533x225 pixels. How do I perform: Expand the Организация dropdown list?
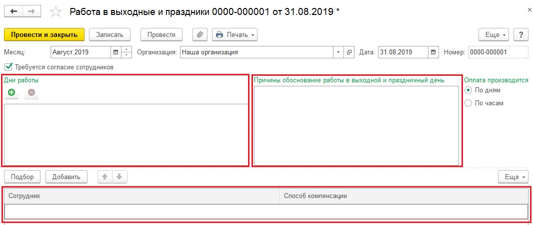[338, 52]
